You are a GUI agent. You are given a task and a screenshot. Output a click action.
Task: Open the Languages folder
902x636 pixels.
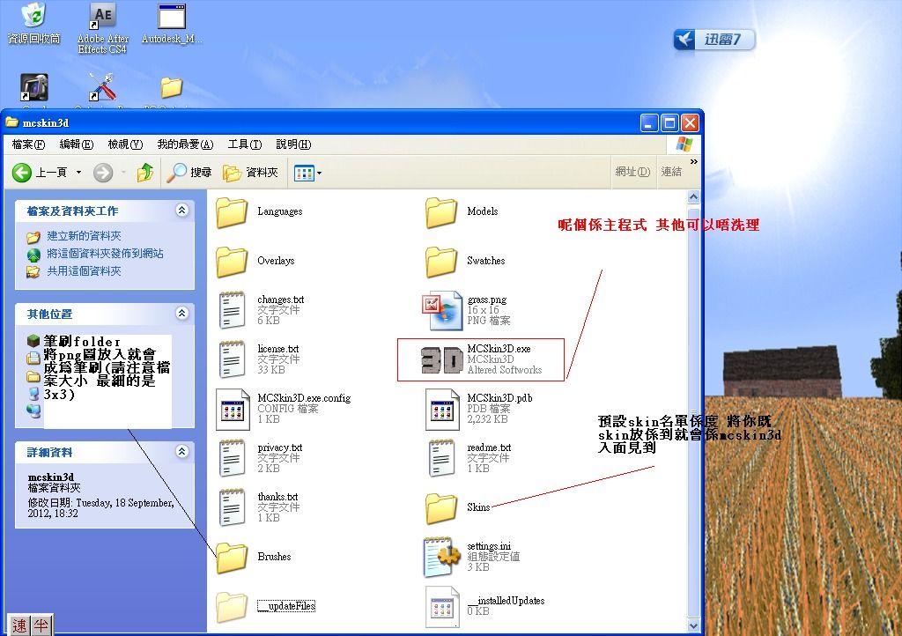point(232,211)
